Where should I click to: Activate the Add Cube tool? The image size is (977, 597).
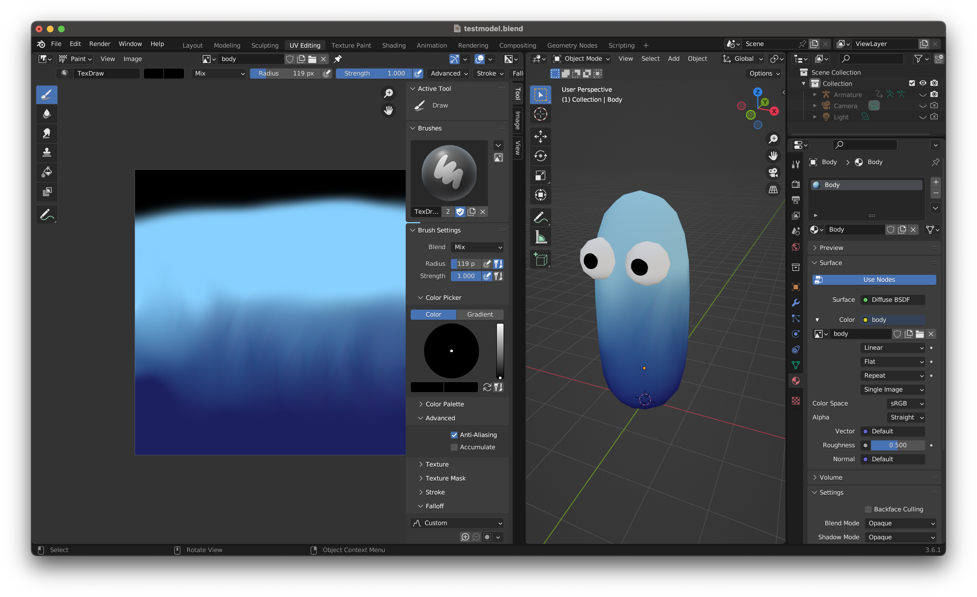coord(540,260)
